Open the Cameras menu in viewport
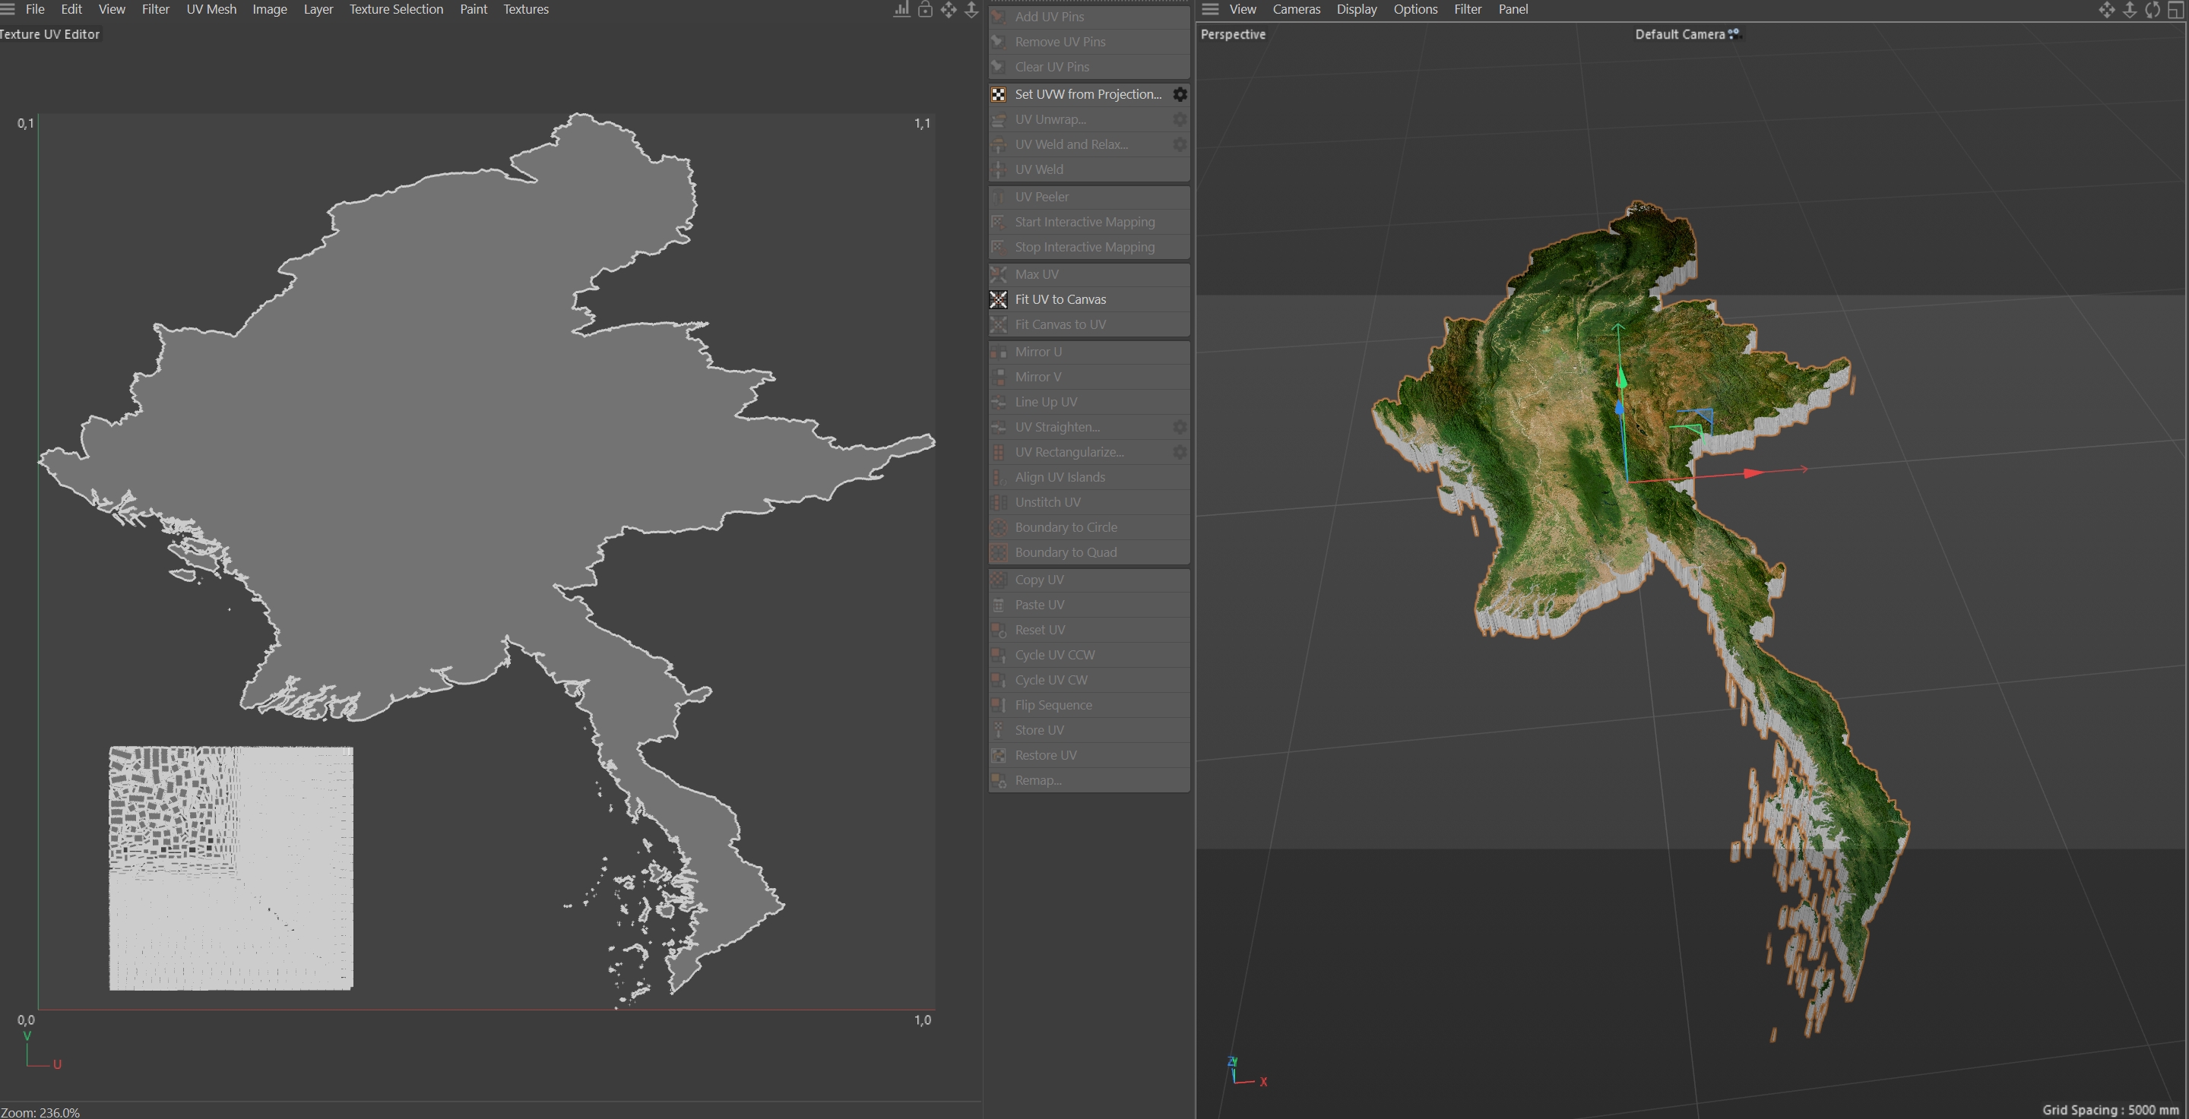 (1296, 9)
